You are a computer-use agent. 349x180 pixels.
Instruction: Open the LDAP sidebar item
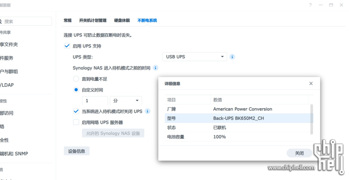[7, 85]
